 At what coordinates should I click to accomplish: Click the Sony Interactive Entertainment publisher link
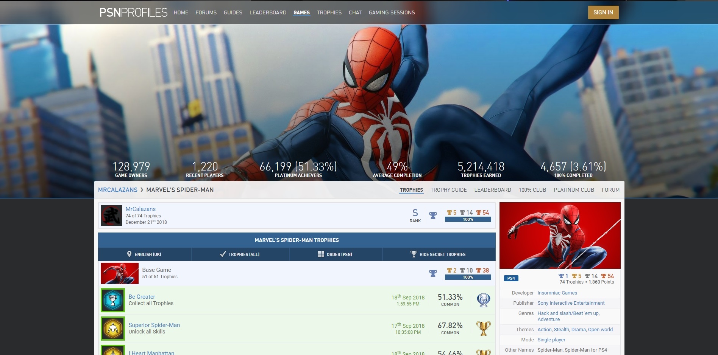tap(571, 303)
